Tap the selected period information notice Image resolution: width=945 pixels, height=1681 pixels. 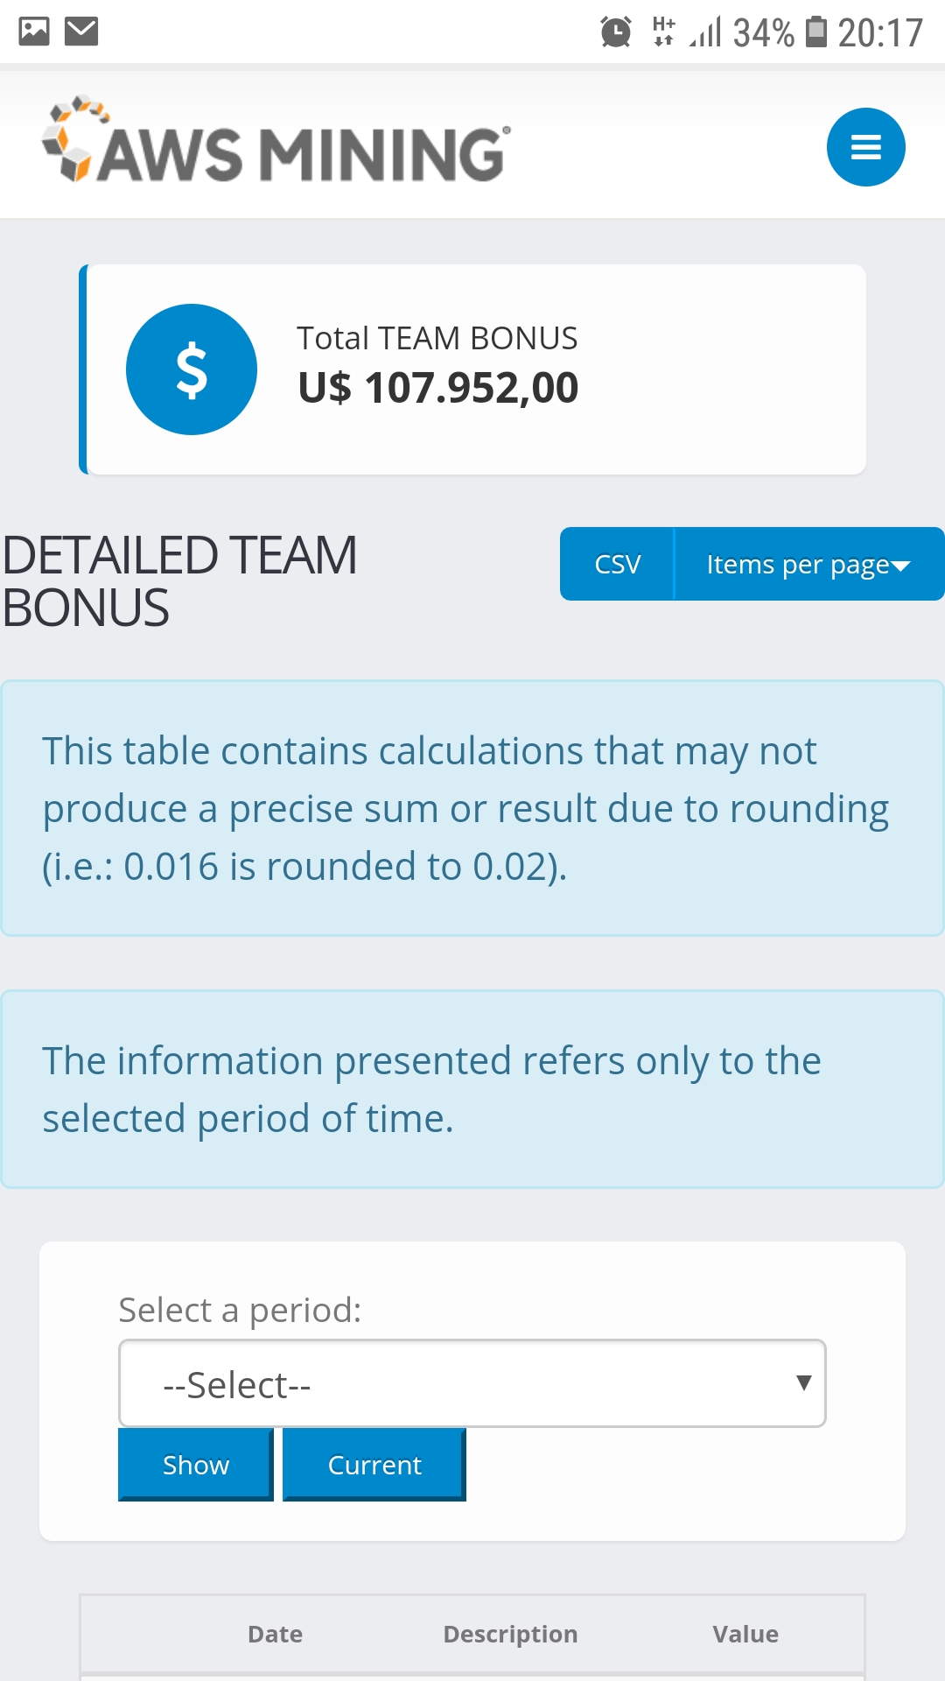(x=472, y=1089)
